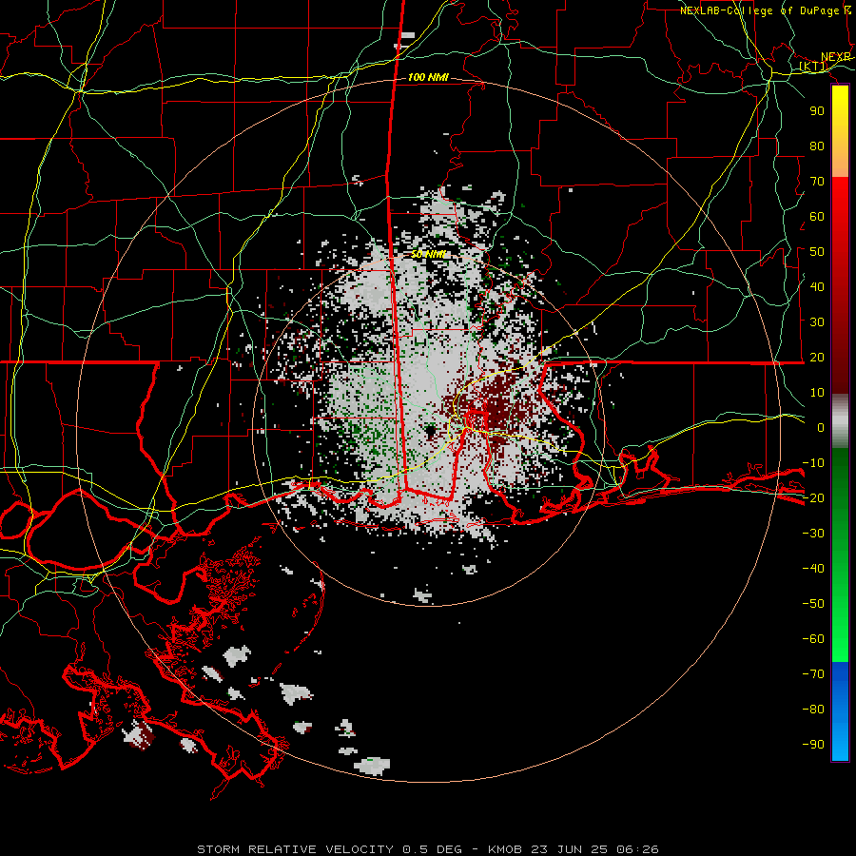856x856 pixels.
Task: Click the "100 NMI" range ring label
Action: click(x=428, y=78)
